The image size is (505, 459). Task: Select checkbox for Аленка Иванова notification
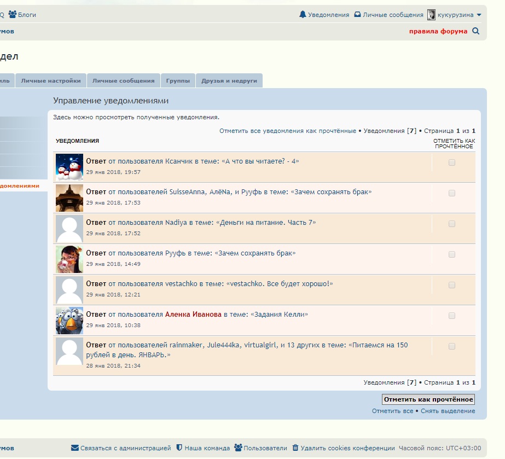[x=451, y=316]
